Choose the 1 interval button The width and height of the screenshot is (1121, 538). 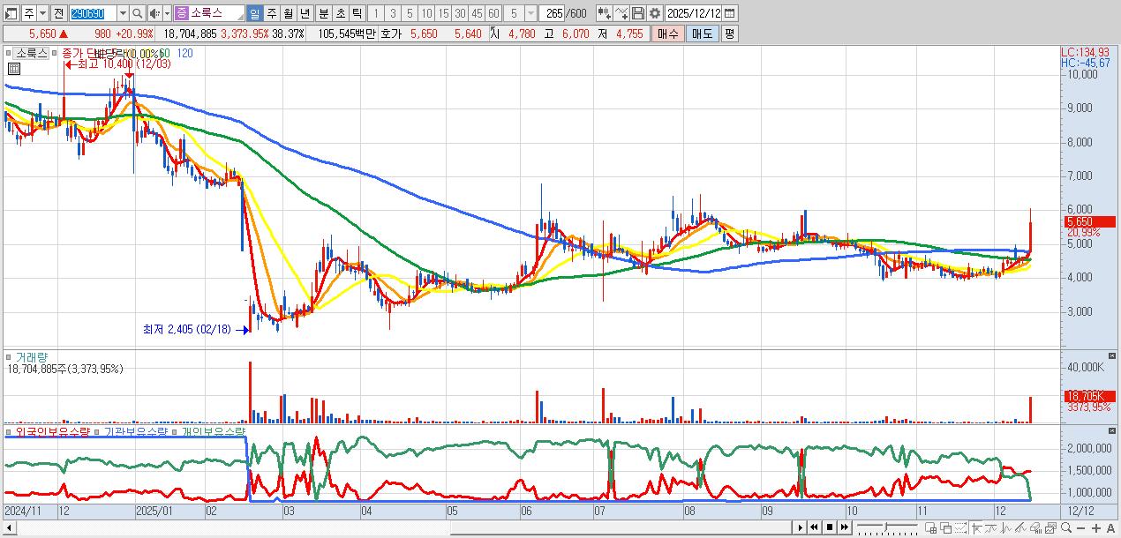click(x=376, y=13)
